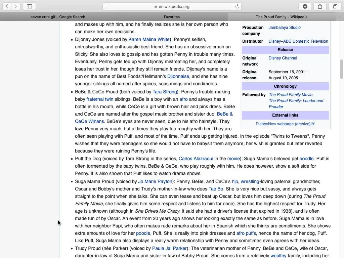Follow the movie link in Puff entry
Viewport: 344px width, 258px height.
pos(233,159)
